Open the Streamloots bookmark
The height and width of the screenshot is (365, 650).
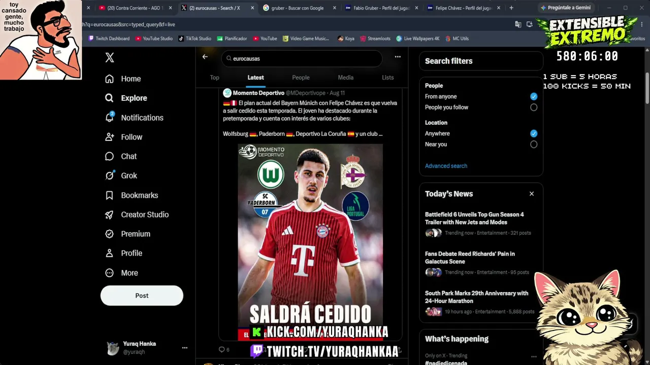tap(375, 39)
